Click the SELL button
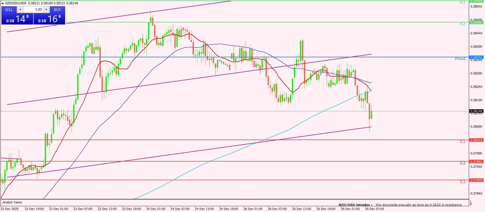 (9, 10)
